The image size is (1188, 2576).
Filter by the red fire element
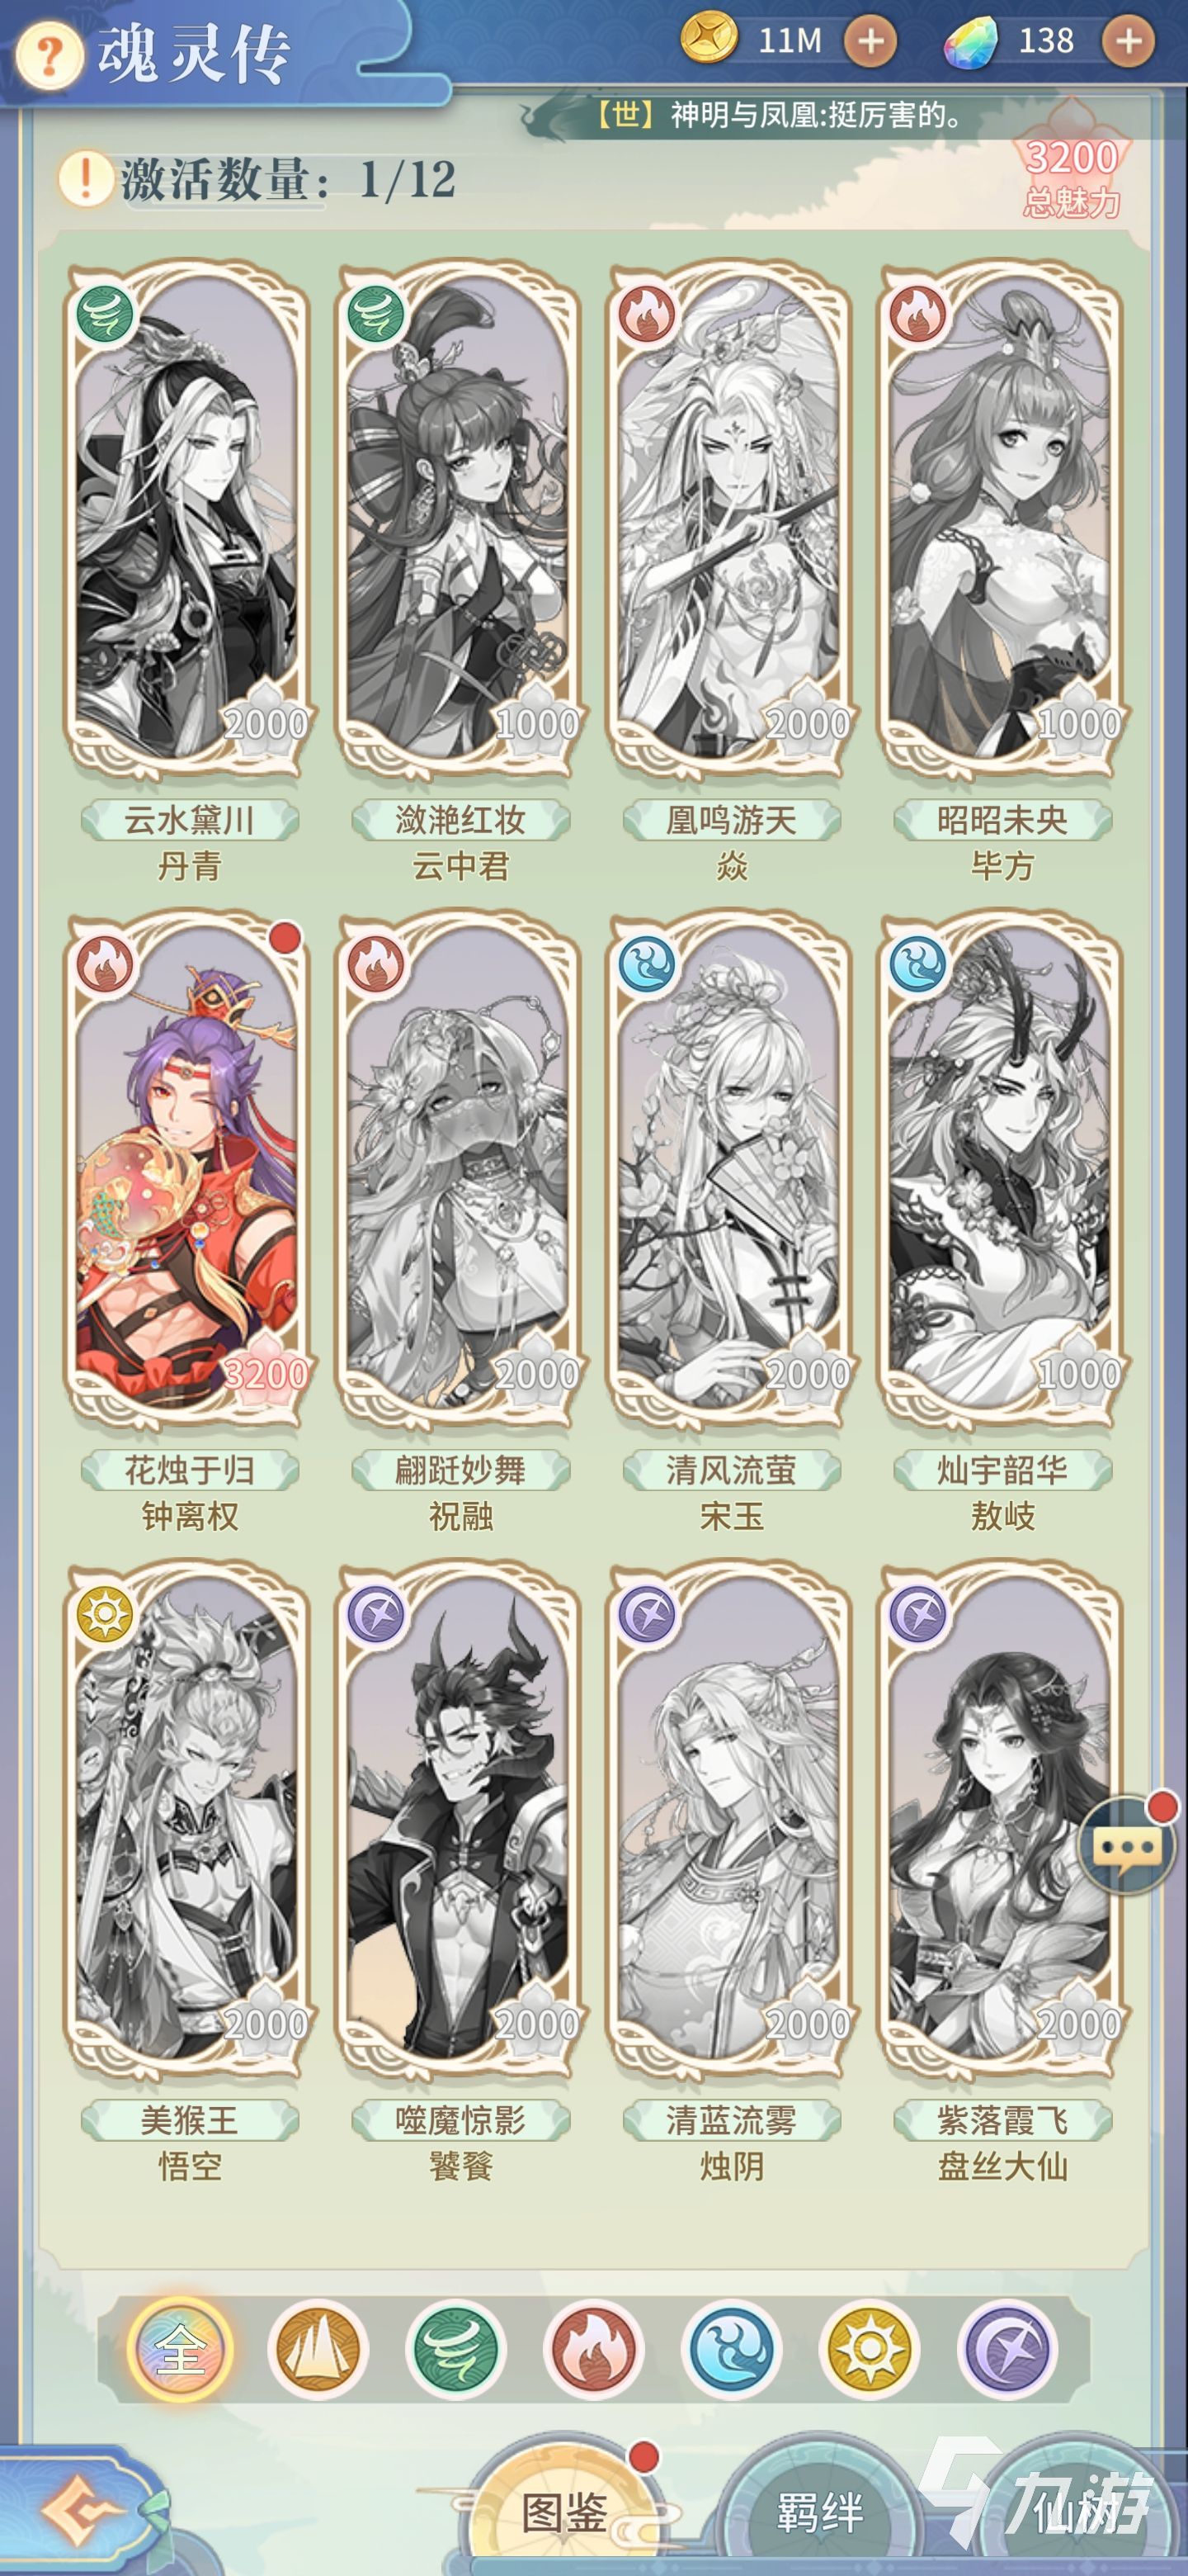click(593, 2350)
